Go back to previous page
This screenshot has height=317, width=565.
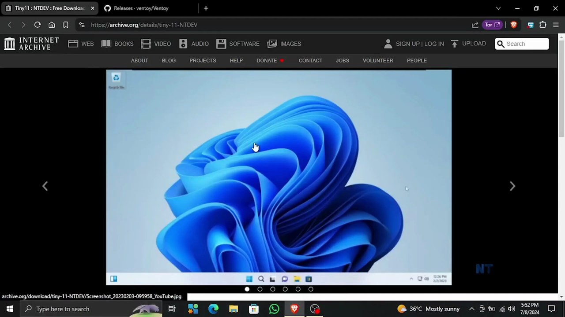[10, 25]
